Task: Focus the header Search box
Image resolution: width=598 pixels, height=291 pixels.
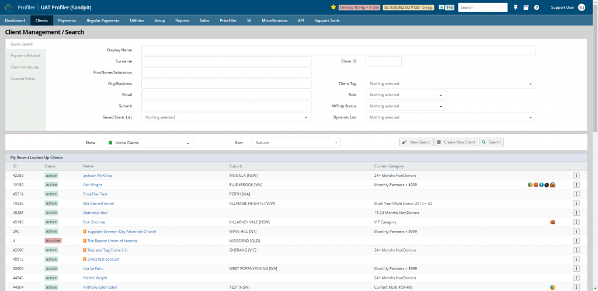Action: (x=483, y=7)
